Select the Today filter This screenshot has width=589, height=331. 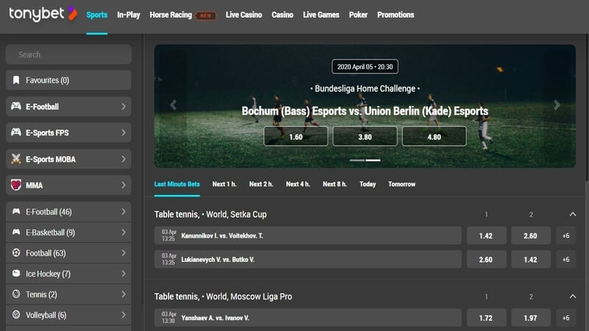[367, 185]
